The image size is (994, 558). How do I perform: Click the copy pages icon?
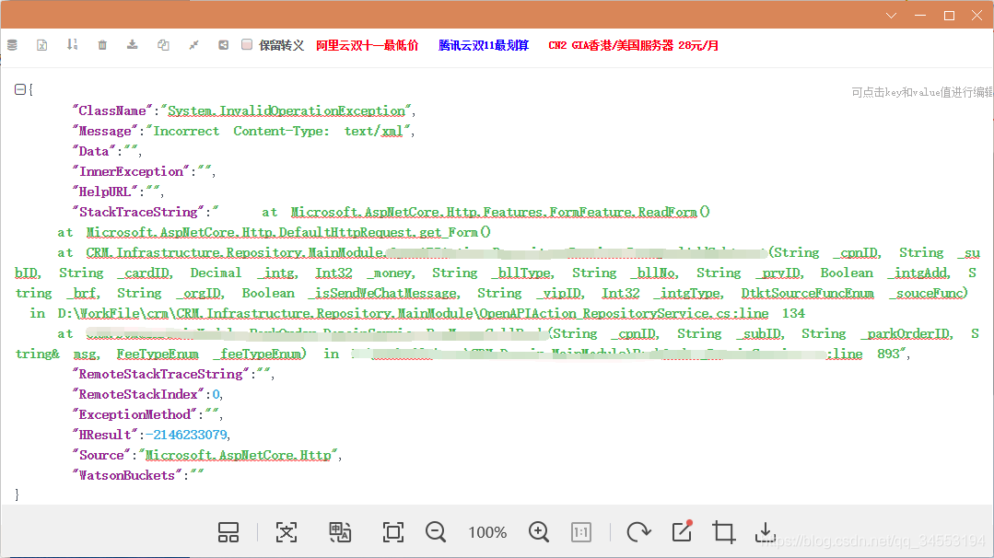tap(163, 45)
